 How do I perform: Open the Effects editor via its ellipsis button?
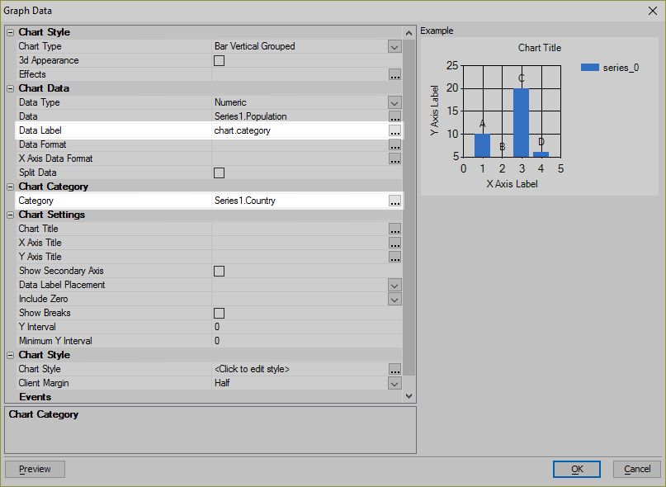click(394, 74)
